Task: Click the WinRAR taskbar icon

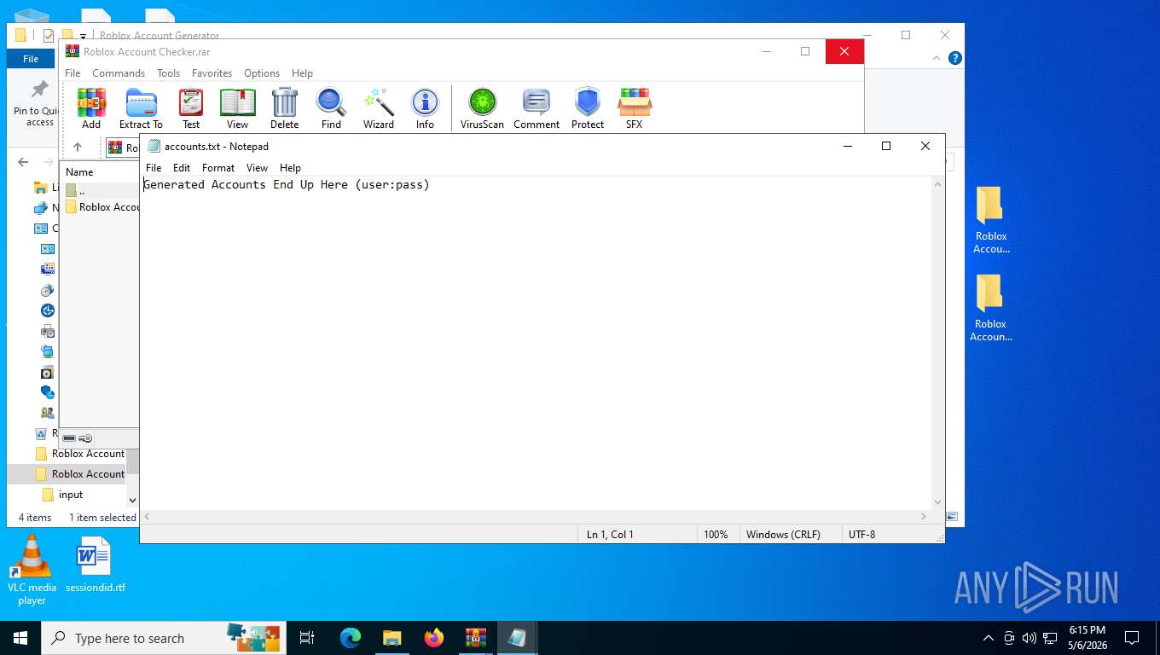Action: pos(476,638)
